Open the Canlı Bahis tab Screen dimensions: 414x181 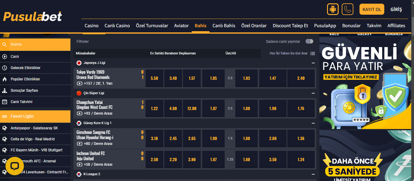224,26
